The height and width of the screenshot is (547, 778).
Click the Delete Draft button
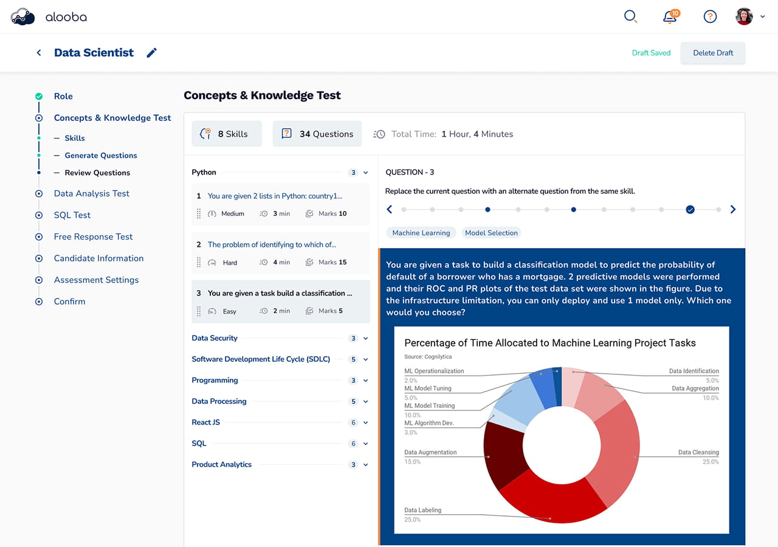[x=713, y=53]
